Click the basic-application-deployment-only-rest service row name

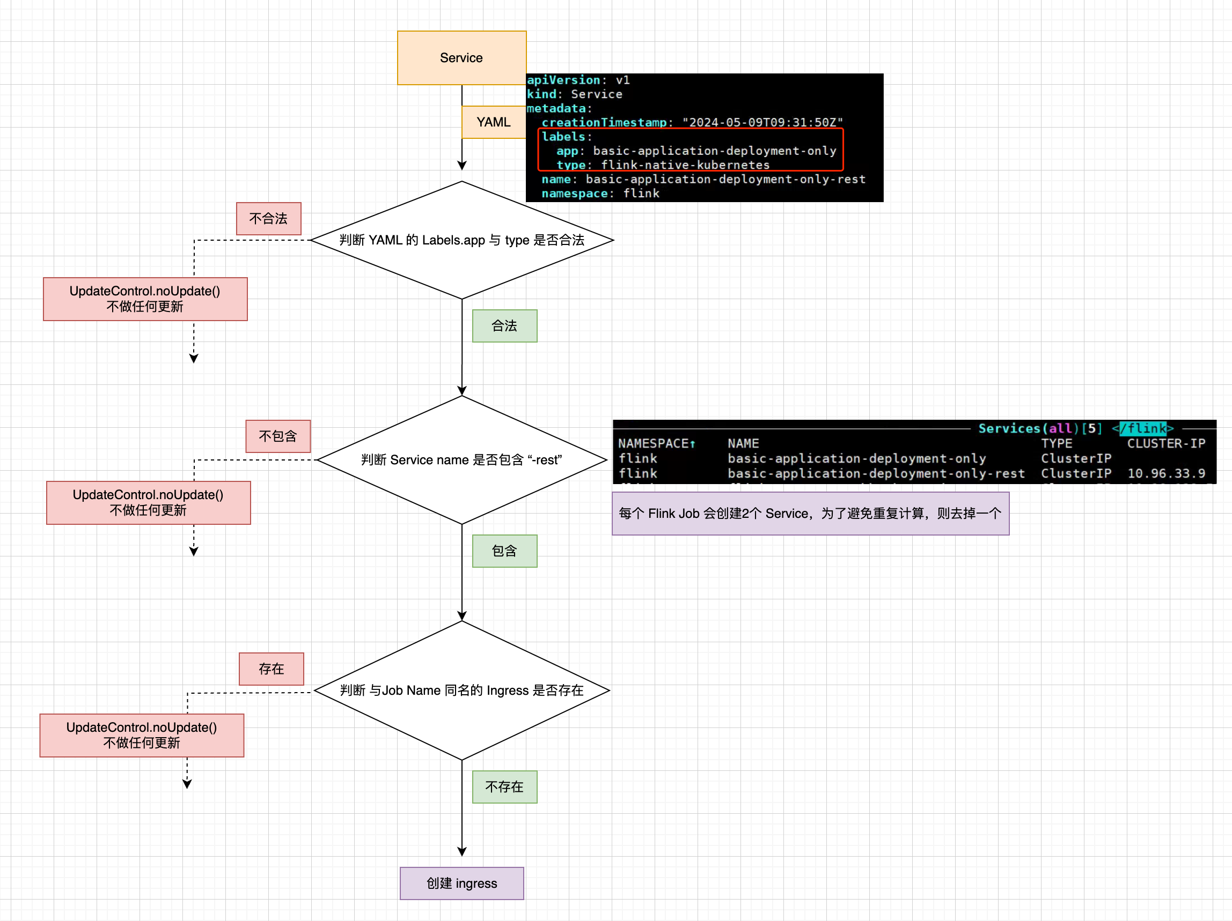pos(876,473)
